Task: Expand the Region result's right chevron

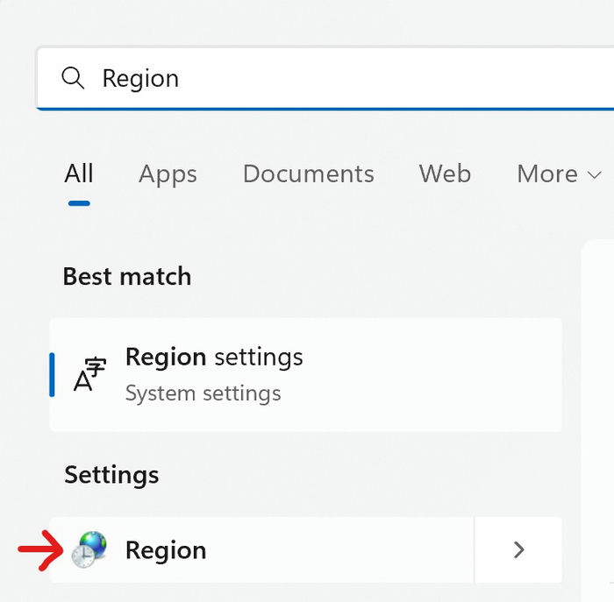Action: [x=518, y=550]
